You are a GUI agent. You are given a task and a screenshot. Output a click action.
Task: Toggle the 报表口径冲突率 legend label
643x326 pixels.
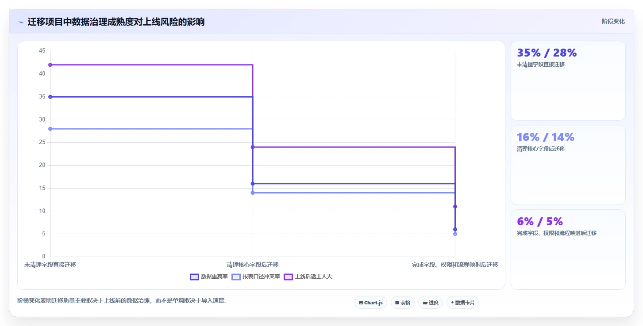261,277
